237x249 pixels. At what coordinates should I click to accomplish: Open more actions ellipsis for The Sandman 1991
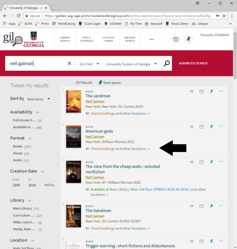pos(221,206)
